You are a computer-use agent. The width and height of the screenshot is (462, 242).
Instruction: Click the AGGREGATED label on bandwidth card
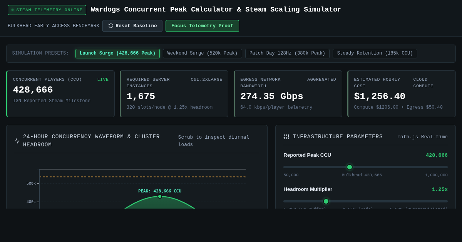[x=321, y=80]
